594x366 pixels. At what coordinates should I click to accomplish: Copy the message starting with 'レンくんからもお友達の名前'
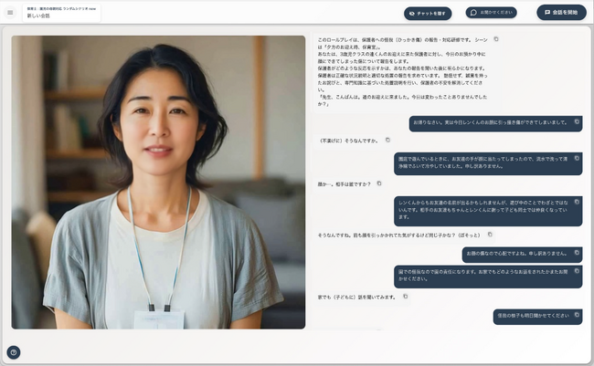pyautogui.click(x=577, y=201)
